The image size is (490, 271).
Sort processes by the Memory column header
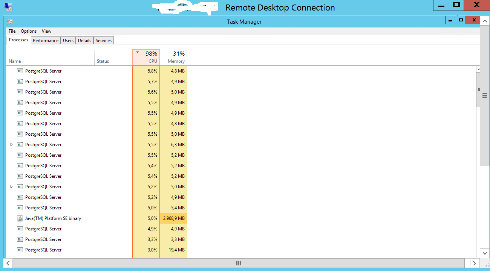173,58
